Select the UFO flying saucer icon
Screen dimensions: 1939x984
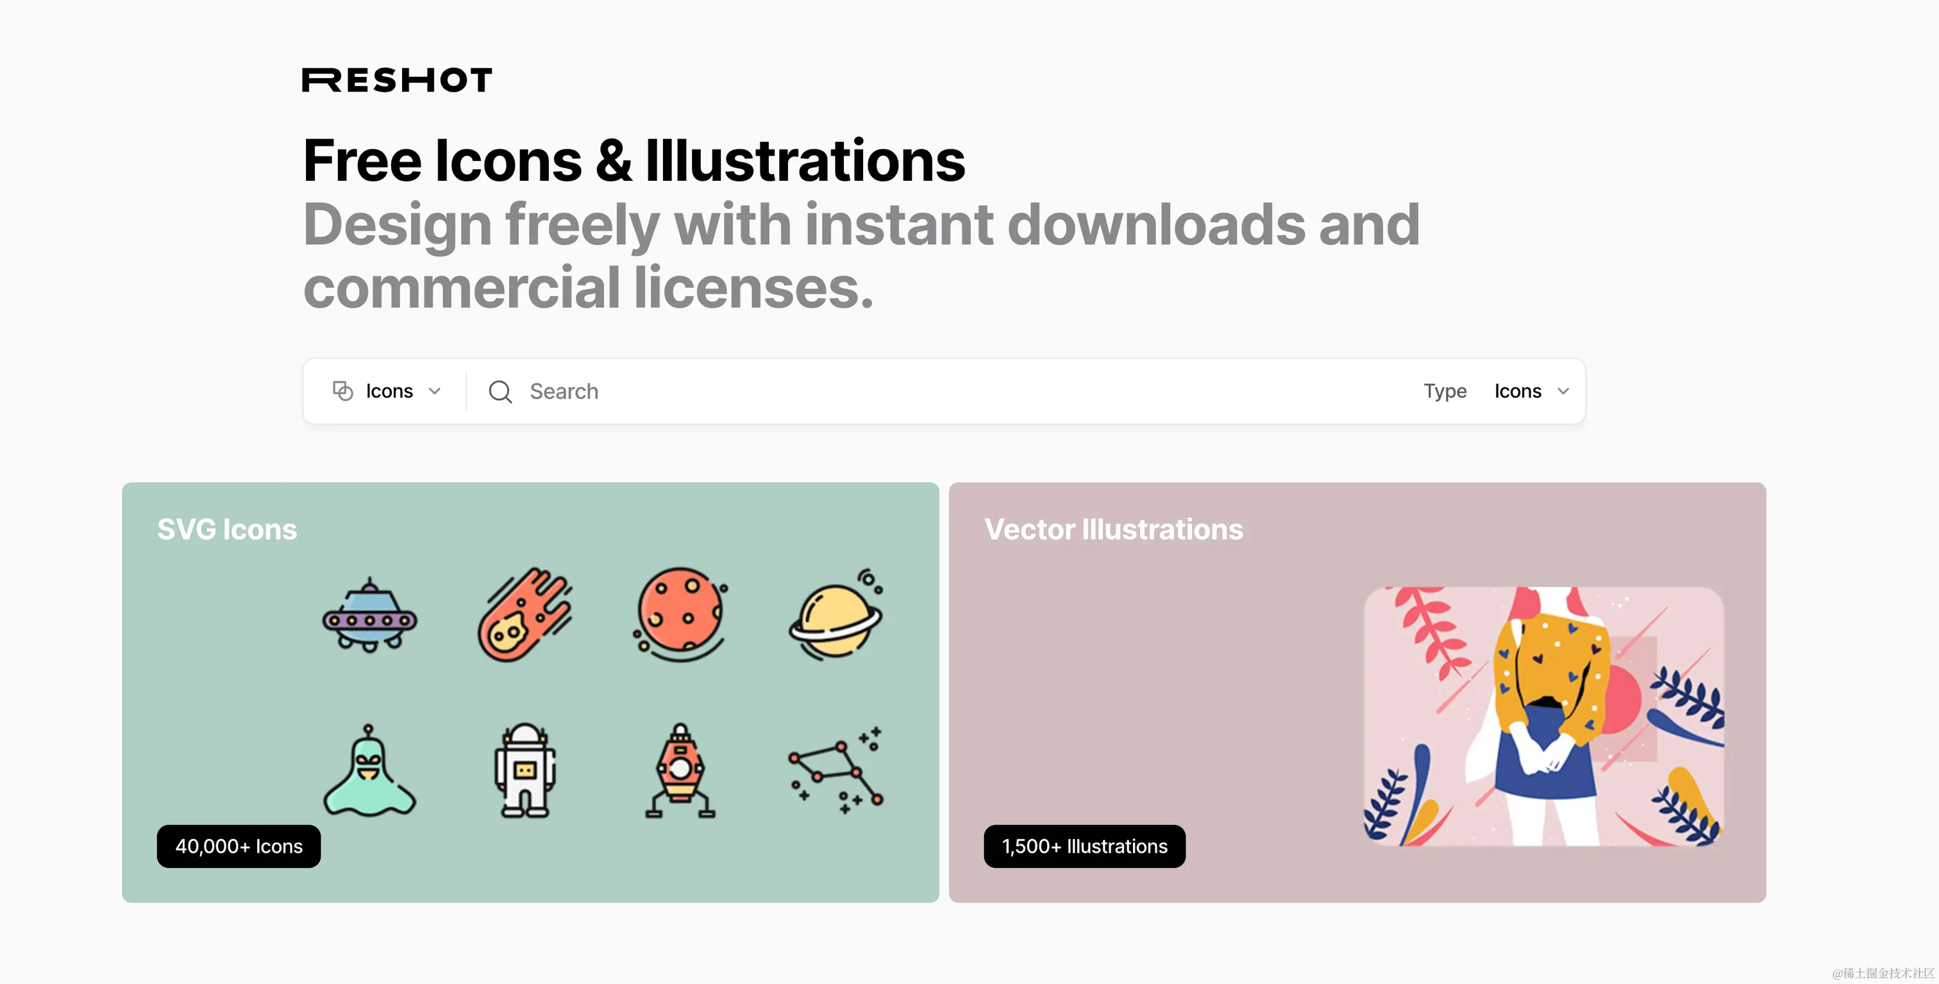[369, 615]
